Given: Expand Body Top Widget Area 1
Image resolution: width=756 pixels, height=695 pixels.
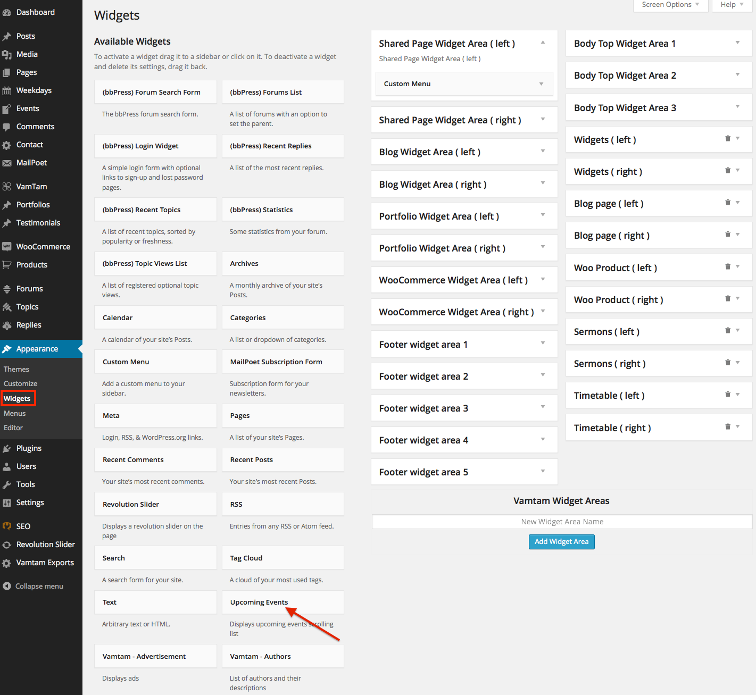Looking at the screenshot, I should pyautogui.click(x=737, y=43).
